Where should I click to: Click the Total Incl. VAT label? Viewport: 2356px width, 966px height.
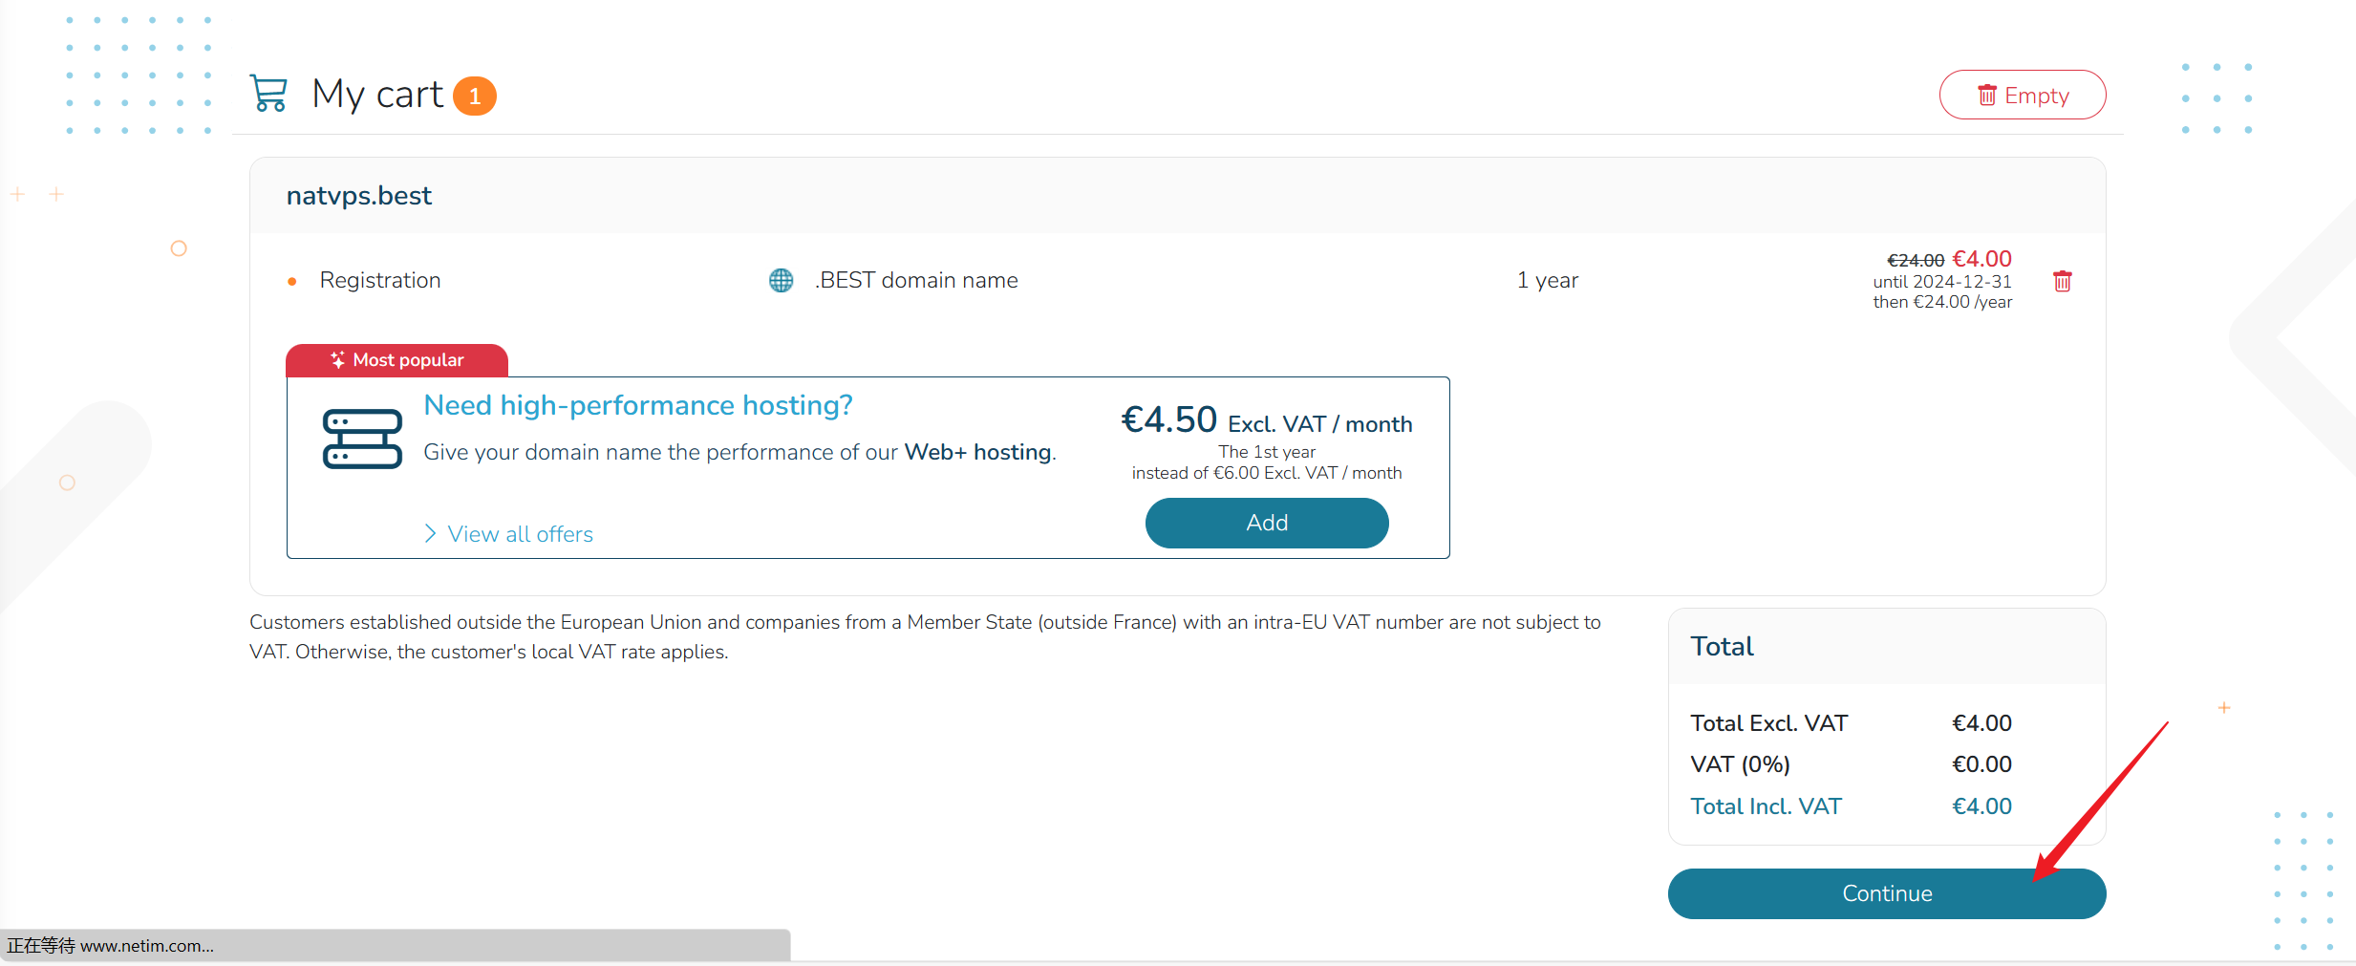tap(1766, 806)
